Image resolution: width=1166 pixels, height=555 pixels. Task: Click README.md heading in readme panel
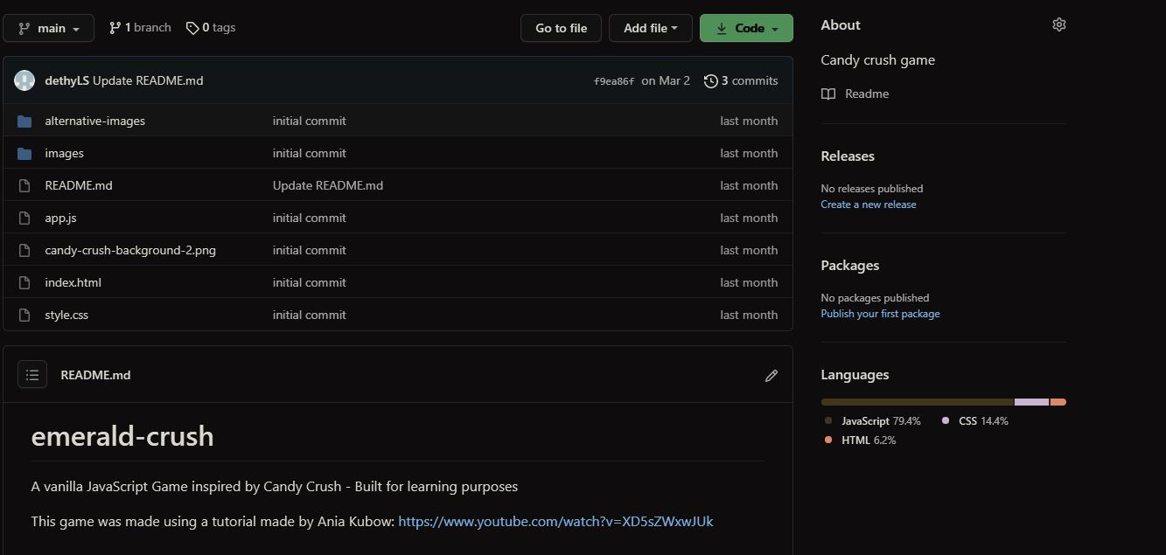(x=95, y=375)
